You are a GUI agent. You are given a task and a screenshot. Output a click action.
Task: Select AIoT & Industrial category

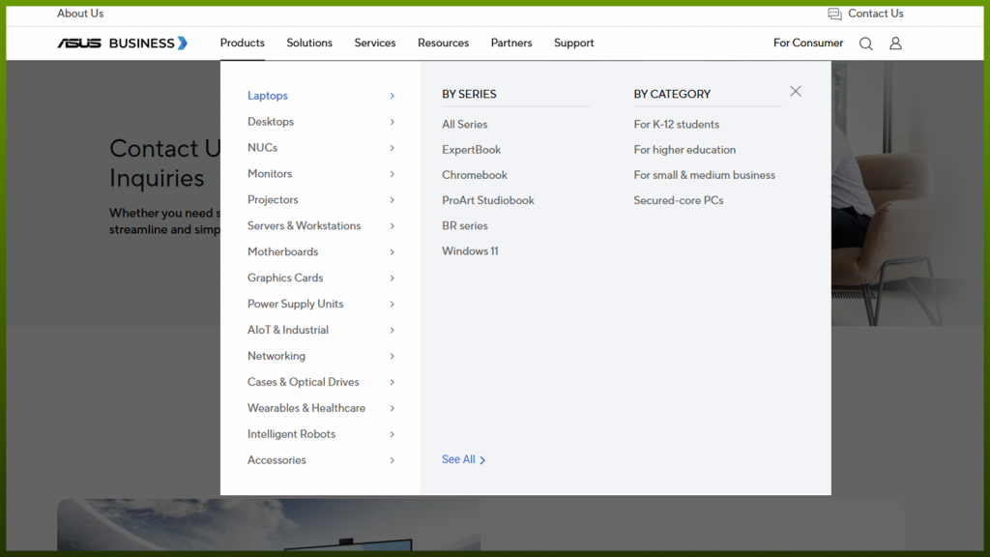(288, 330)
